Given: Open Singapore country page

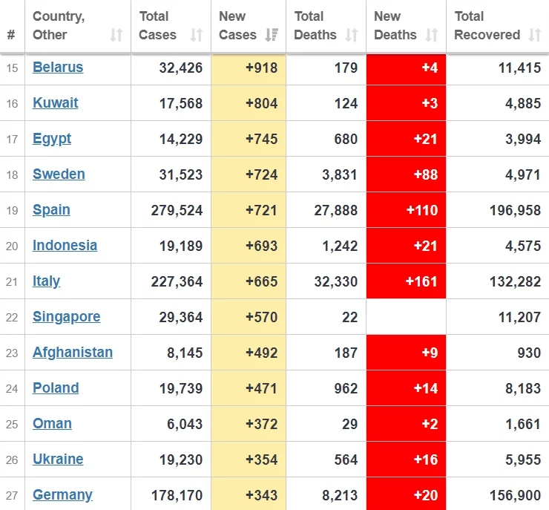Looking at the screenshot, I should tap(67, 317).
